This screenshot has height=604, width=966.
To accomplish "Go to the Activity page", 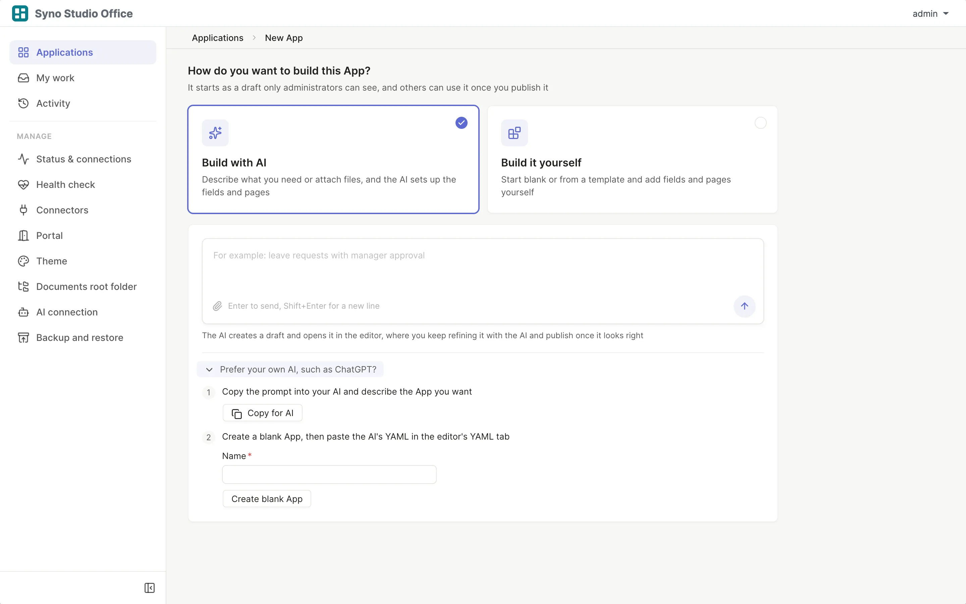I will coord(83,103).
